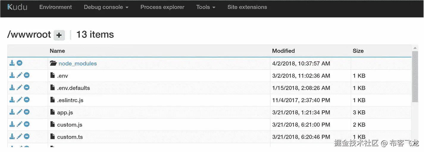Image resolution: width=424 pixels, height=152 pixels.
Task: Download the custom.js file
Action: click(x=12, y=124)
